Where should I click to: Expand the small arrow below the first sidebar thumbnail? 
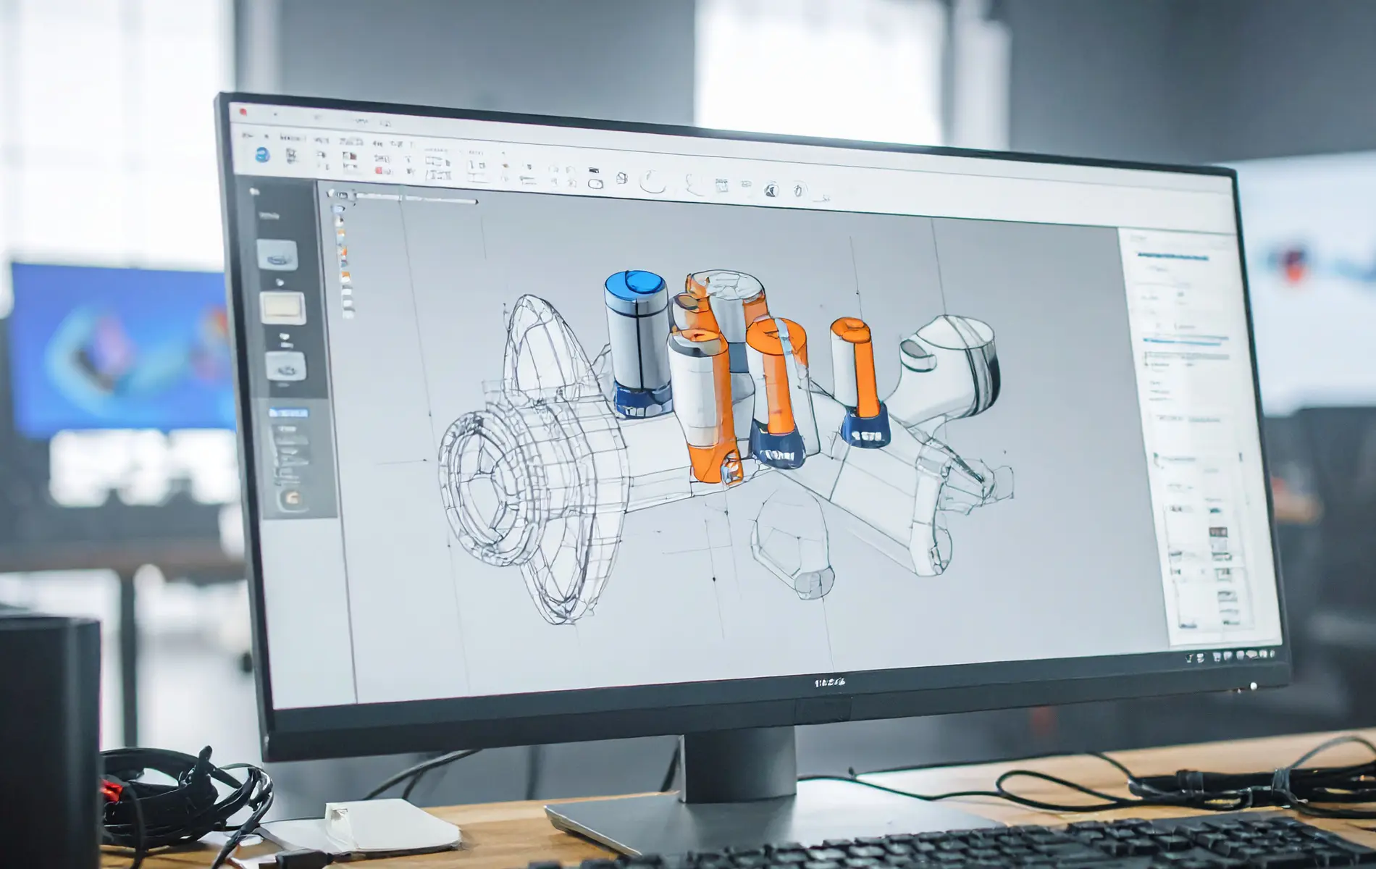(280, 282)
